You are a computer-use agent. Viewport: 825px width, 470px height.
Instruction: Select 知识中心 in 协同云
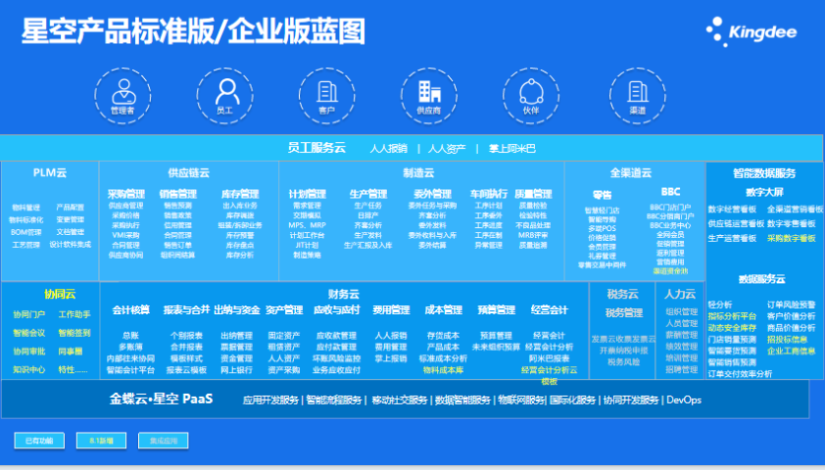point(29,369)
